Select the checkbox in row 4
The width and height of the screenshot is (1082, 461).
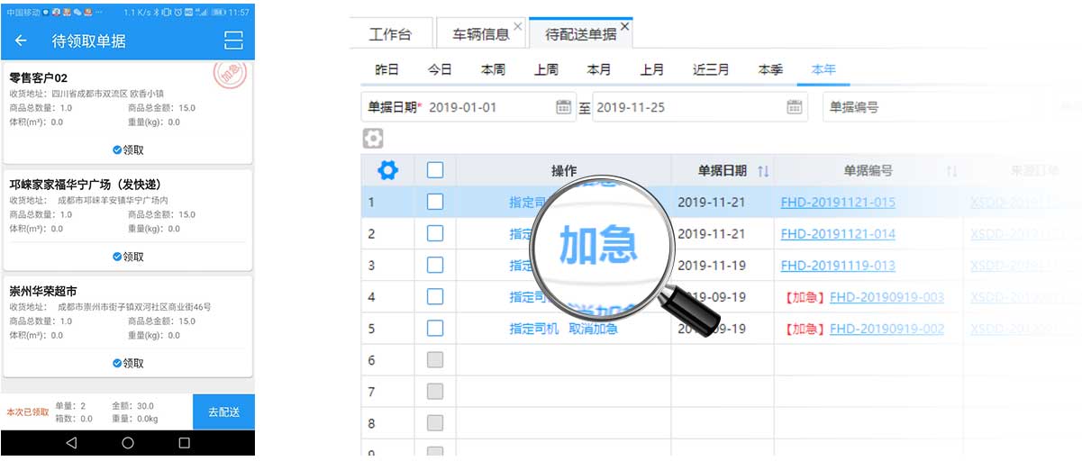coord(435,296)
